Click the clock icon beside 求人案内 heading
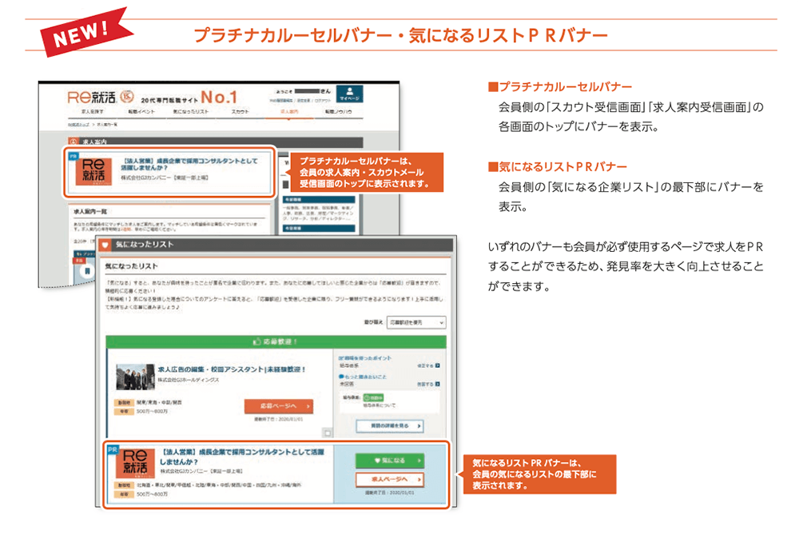The image size is (799, 535). click(72, 141)
